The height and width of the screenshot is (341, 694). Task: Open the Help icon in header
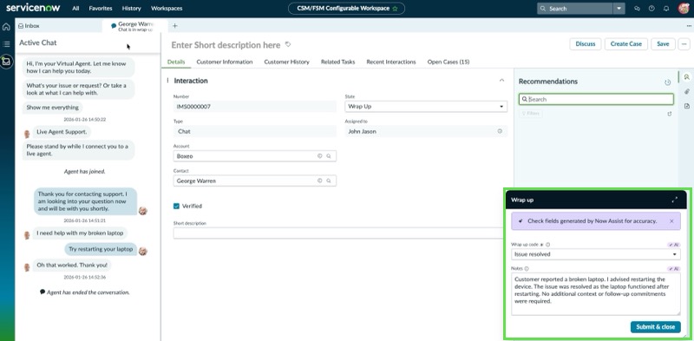coord(651,9)
